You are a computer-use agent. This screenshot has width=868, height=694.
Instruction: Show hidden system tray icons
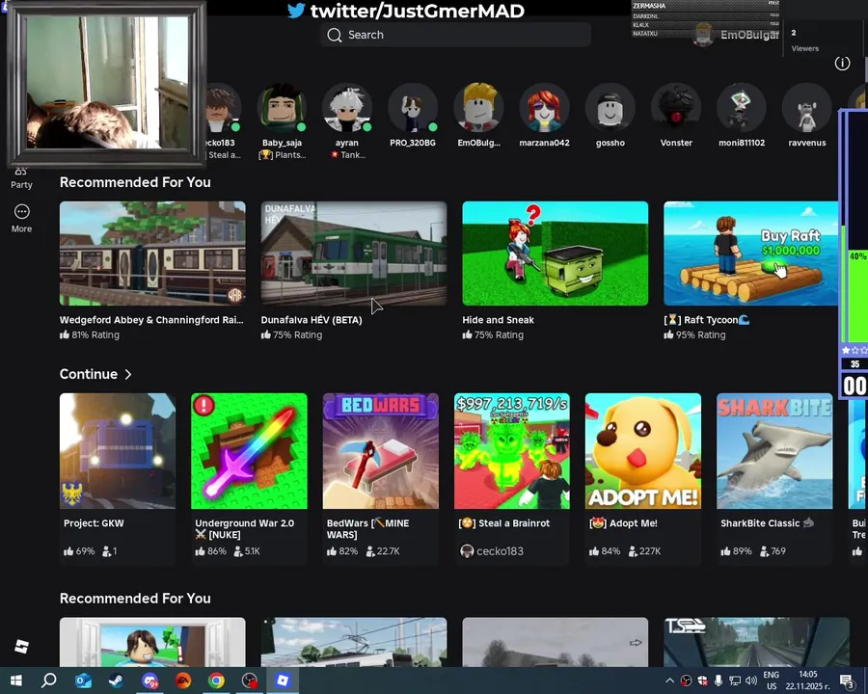click(x=670, y=681)
